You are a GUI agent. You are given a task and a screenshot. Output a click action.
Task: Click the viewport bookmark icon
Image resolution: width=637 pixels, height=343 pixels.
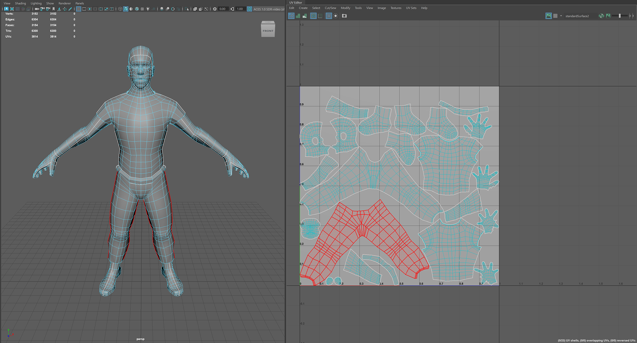click(53, 9)
